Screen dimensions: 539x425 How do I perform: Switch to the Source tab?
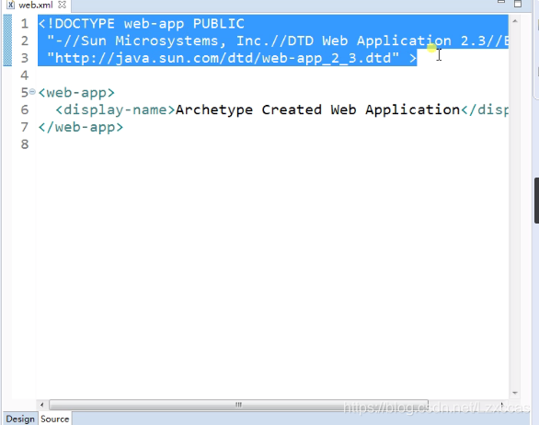pos(54,419)
